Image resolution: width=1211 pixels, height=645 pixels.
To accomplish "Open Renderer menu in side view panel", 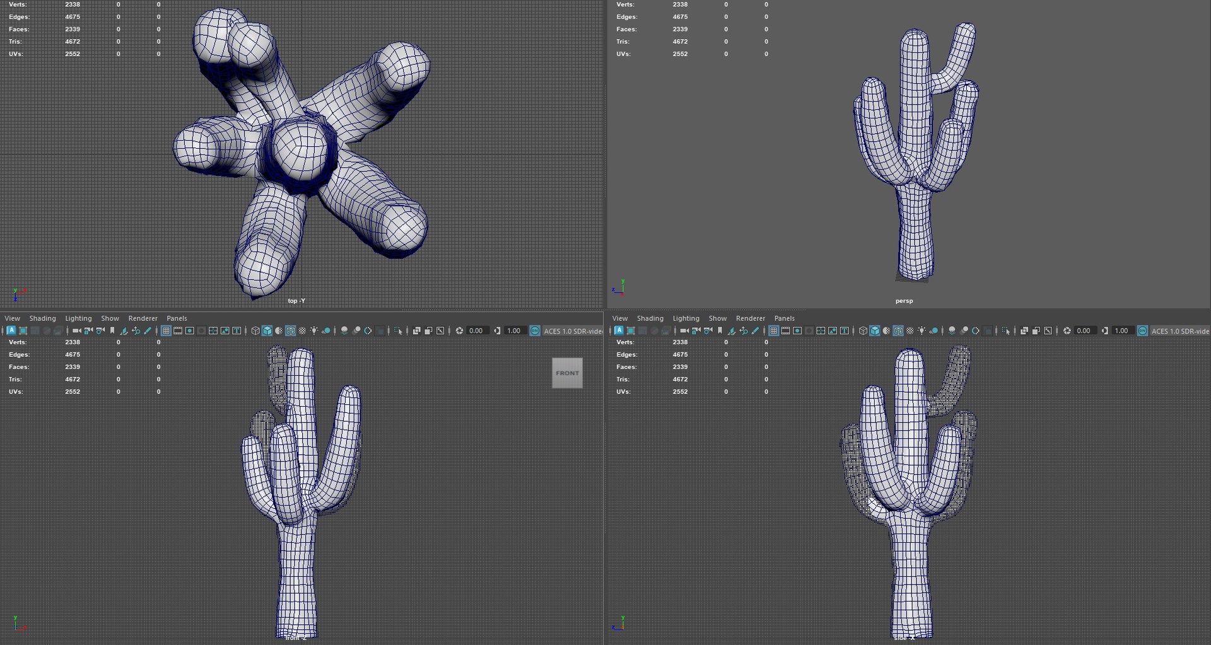I will [x=751, y=318].
